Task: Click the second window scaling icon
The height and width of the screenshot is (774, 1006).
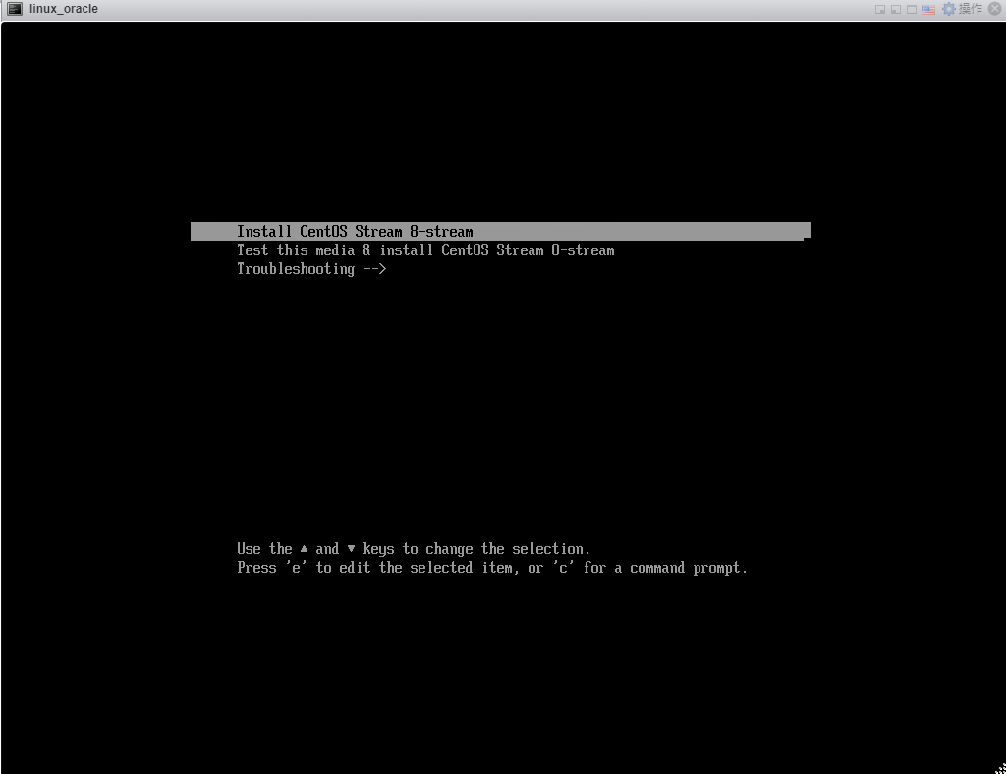Action: (896, 9)
